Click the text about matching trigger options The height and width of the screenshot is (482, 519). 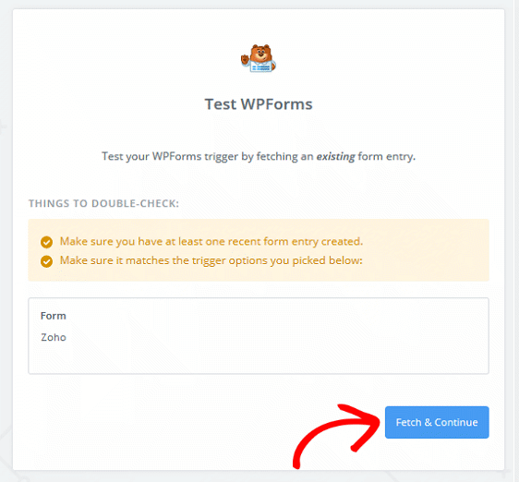coord(211,260)
